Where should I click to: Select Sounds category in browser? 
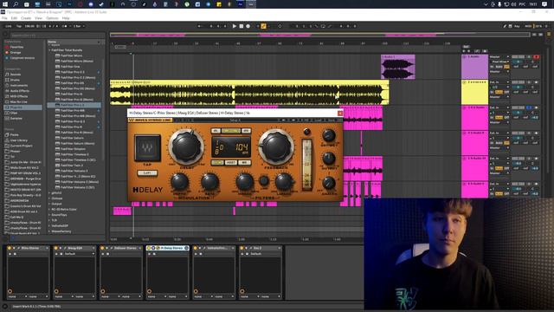[16, 75]
